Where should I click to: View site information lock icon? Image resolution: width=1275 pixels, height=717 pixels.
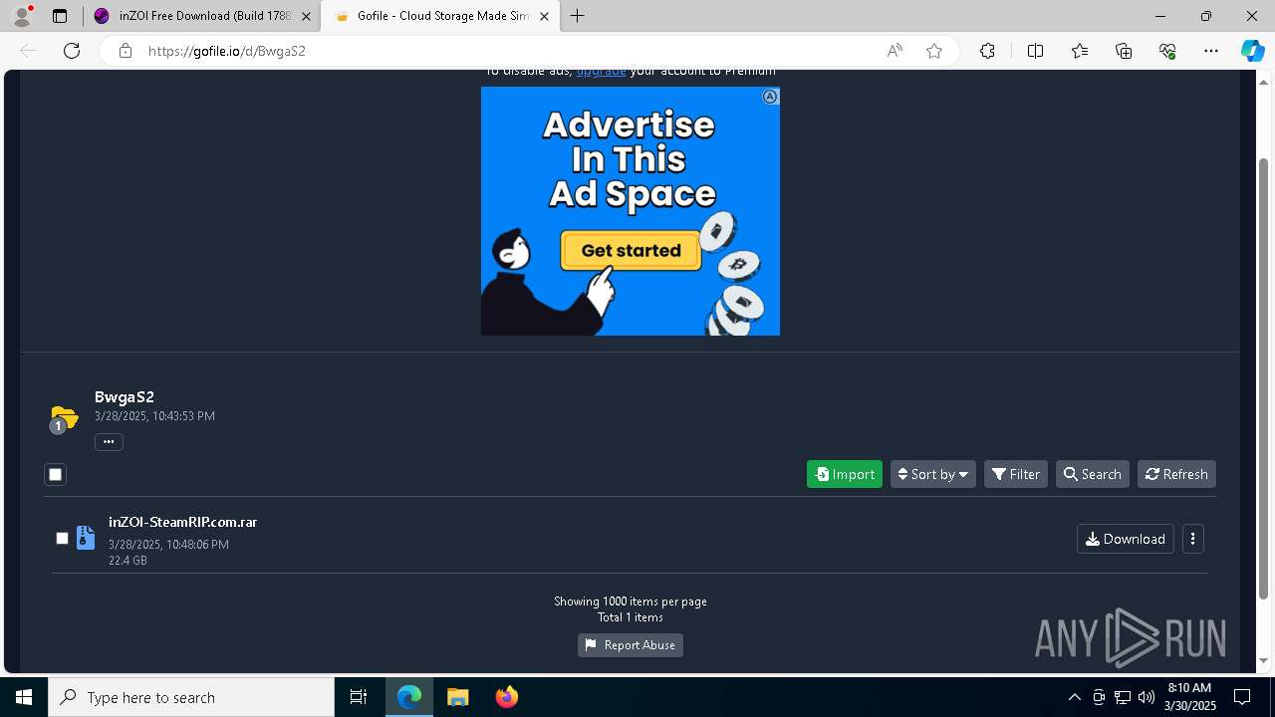(126, 51)
